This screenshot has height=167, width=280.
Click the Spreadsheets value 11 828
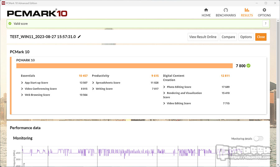tap(155, 83)
